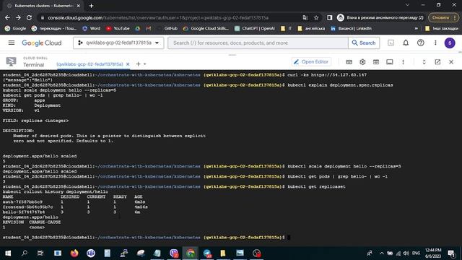Click the Open Editor button
The image size is (462, 260).
[311, 62]
